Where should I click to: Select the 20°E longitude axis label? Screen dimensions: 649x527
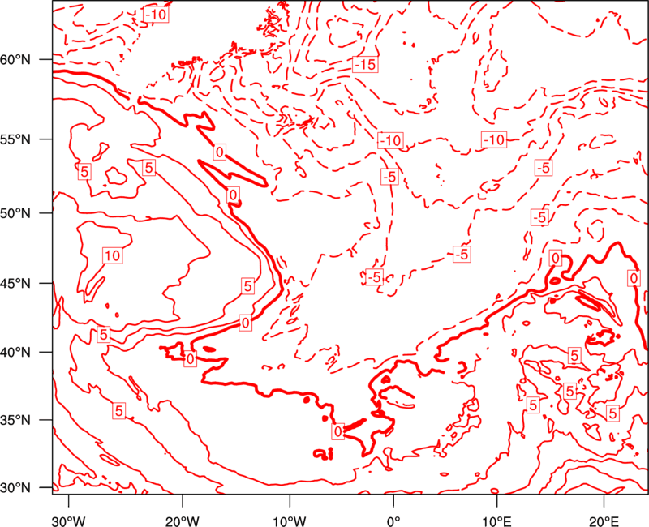coord(604,521)
